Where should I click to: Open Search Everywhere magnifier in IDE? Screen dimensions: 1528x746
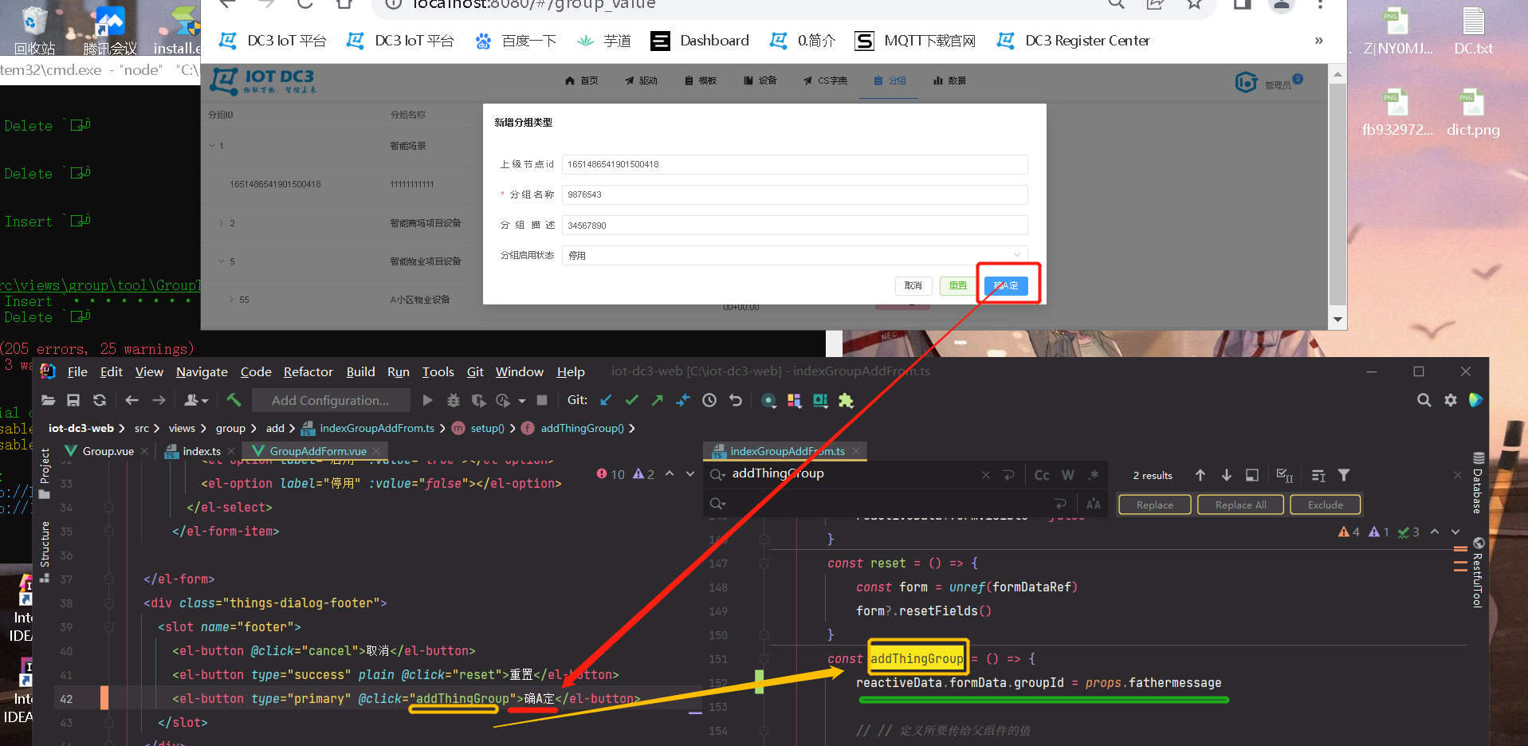(1424, 400)
